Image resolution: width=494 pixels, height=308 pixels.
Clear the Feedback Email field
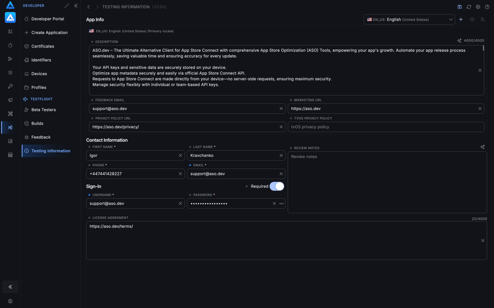pos(281,109)
